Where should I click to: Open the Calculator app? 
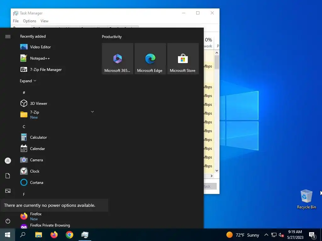click(57, 137)
